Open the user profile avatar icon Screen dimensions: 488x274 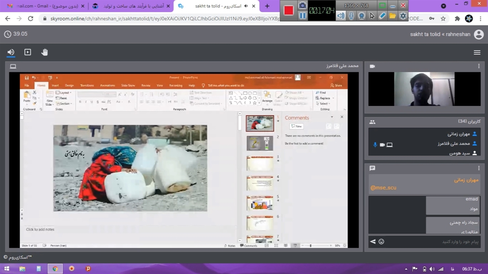click(478, 34)
